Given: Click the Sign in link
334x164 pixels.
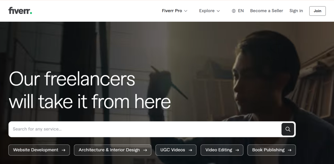Looking at the screenshot, I should pyautogui.click(x=296, y=11).
